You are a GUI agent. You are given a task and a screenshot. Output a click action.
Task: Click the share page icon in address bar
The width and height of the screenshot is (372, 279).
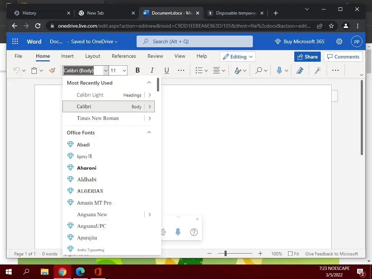click(320, 26)
